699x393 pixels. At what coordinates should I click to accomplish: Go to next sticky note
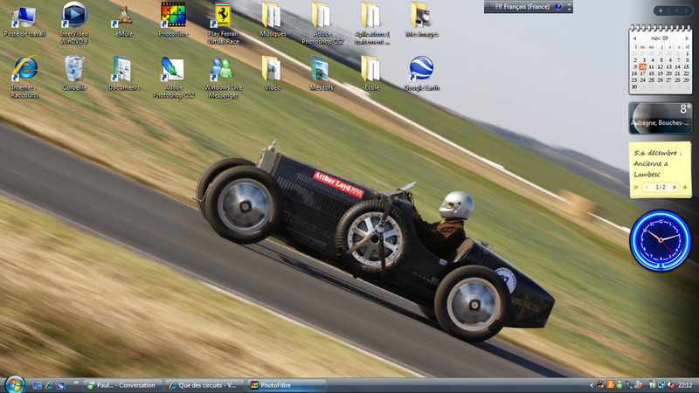click(x=675, y=188)
